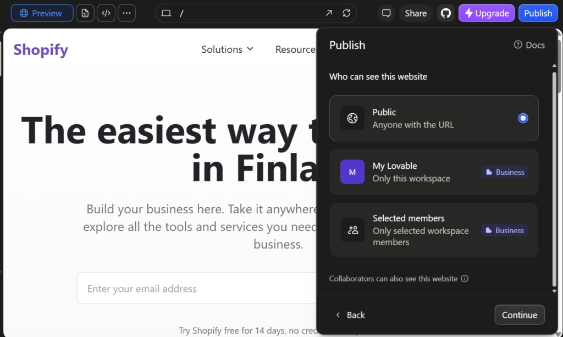Click the globe icon beside Public

click(x=352, y=118)
